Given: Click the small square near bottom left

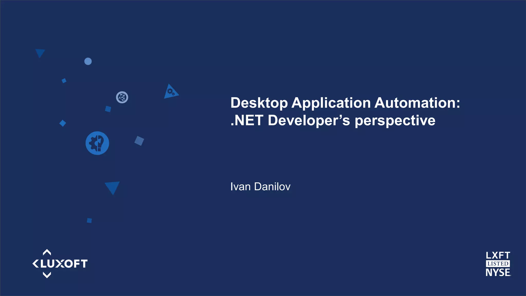Looking at the screenshot, I should [x=89, y=220].
